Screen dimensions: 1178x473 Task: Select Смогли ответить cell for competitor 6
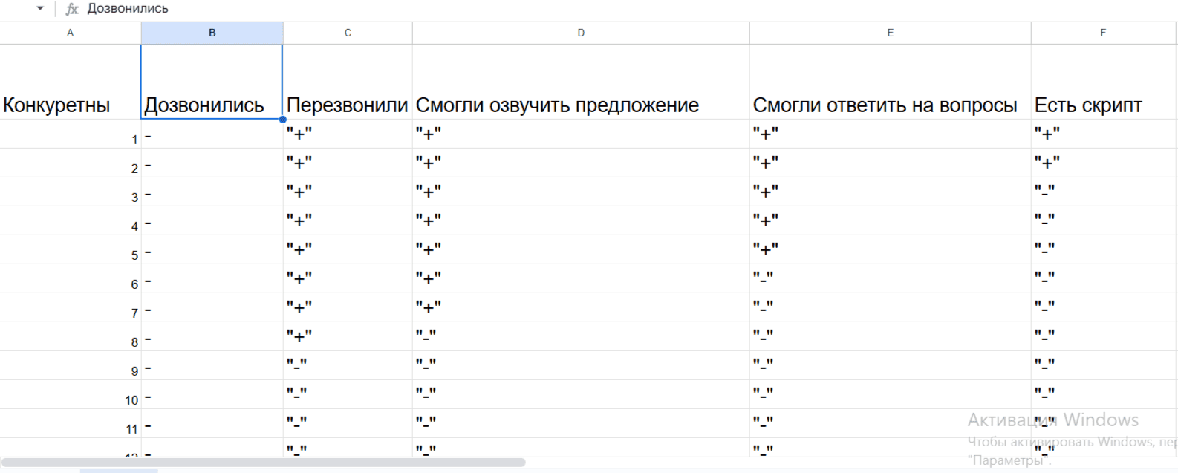pyautogui.click(x=891, y=278)
